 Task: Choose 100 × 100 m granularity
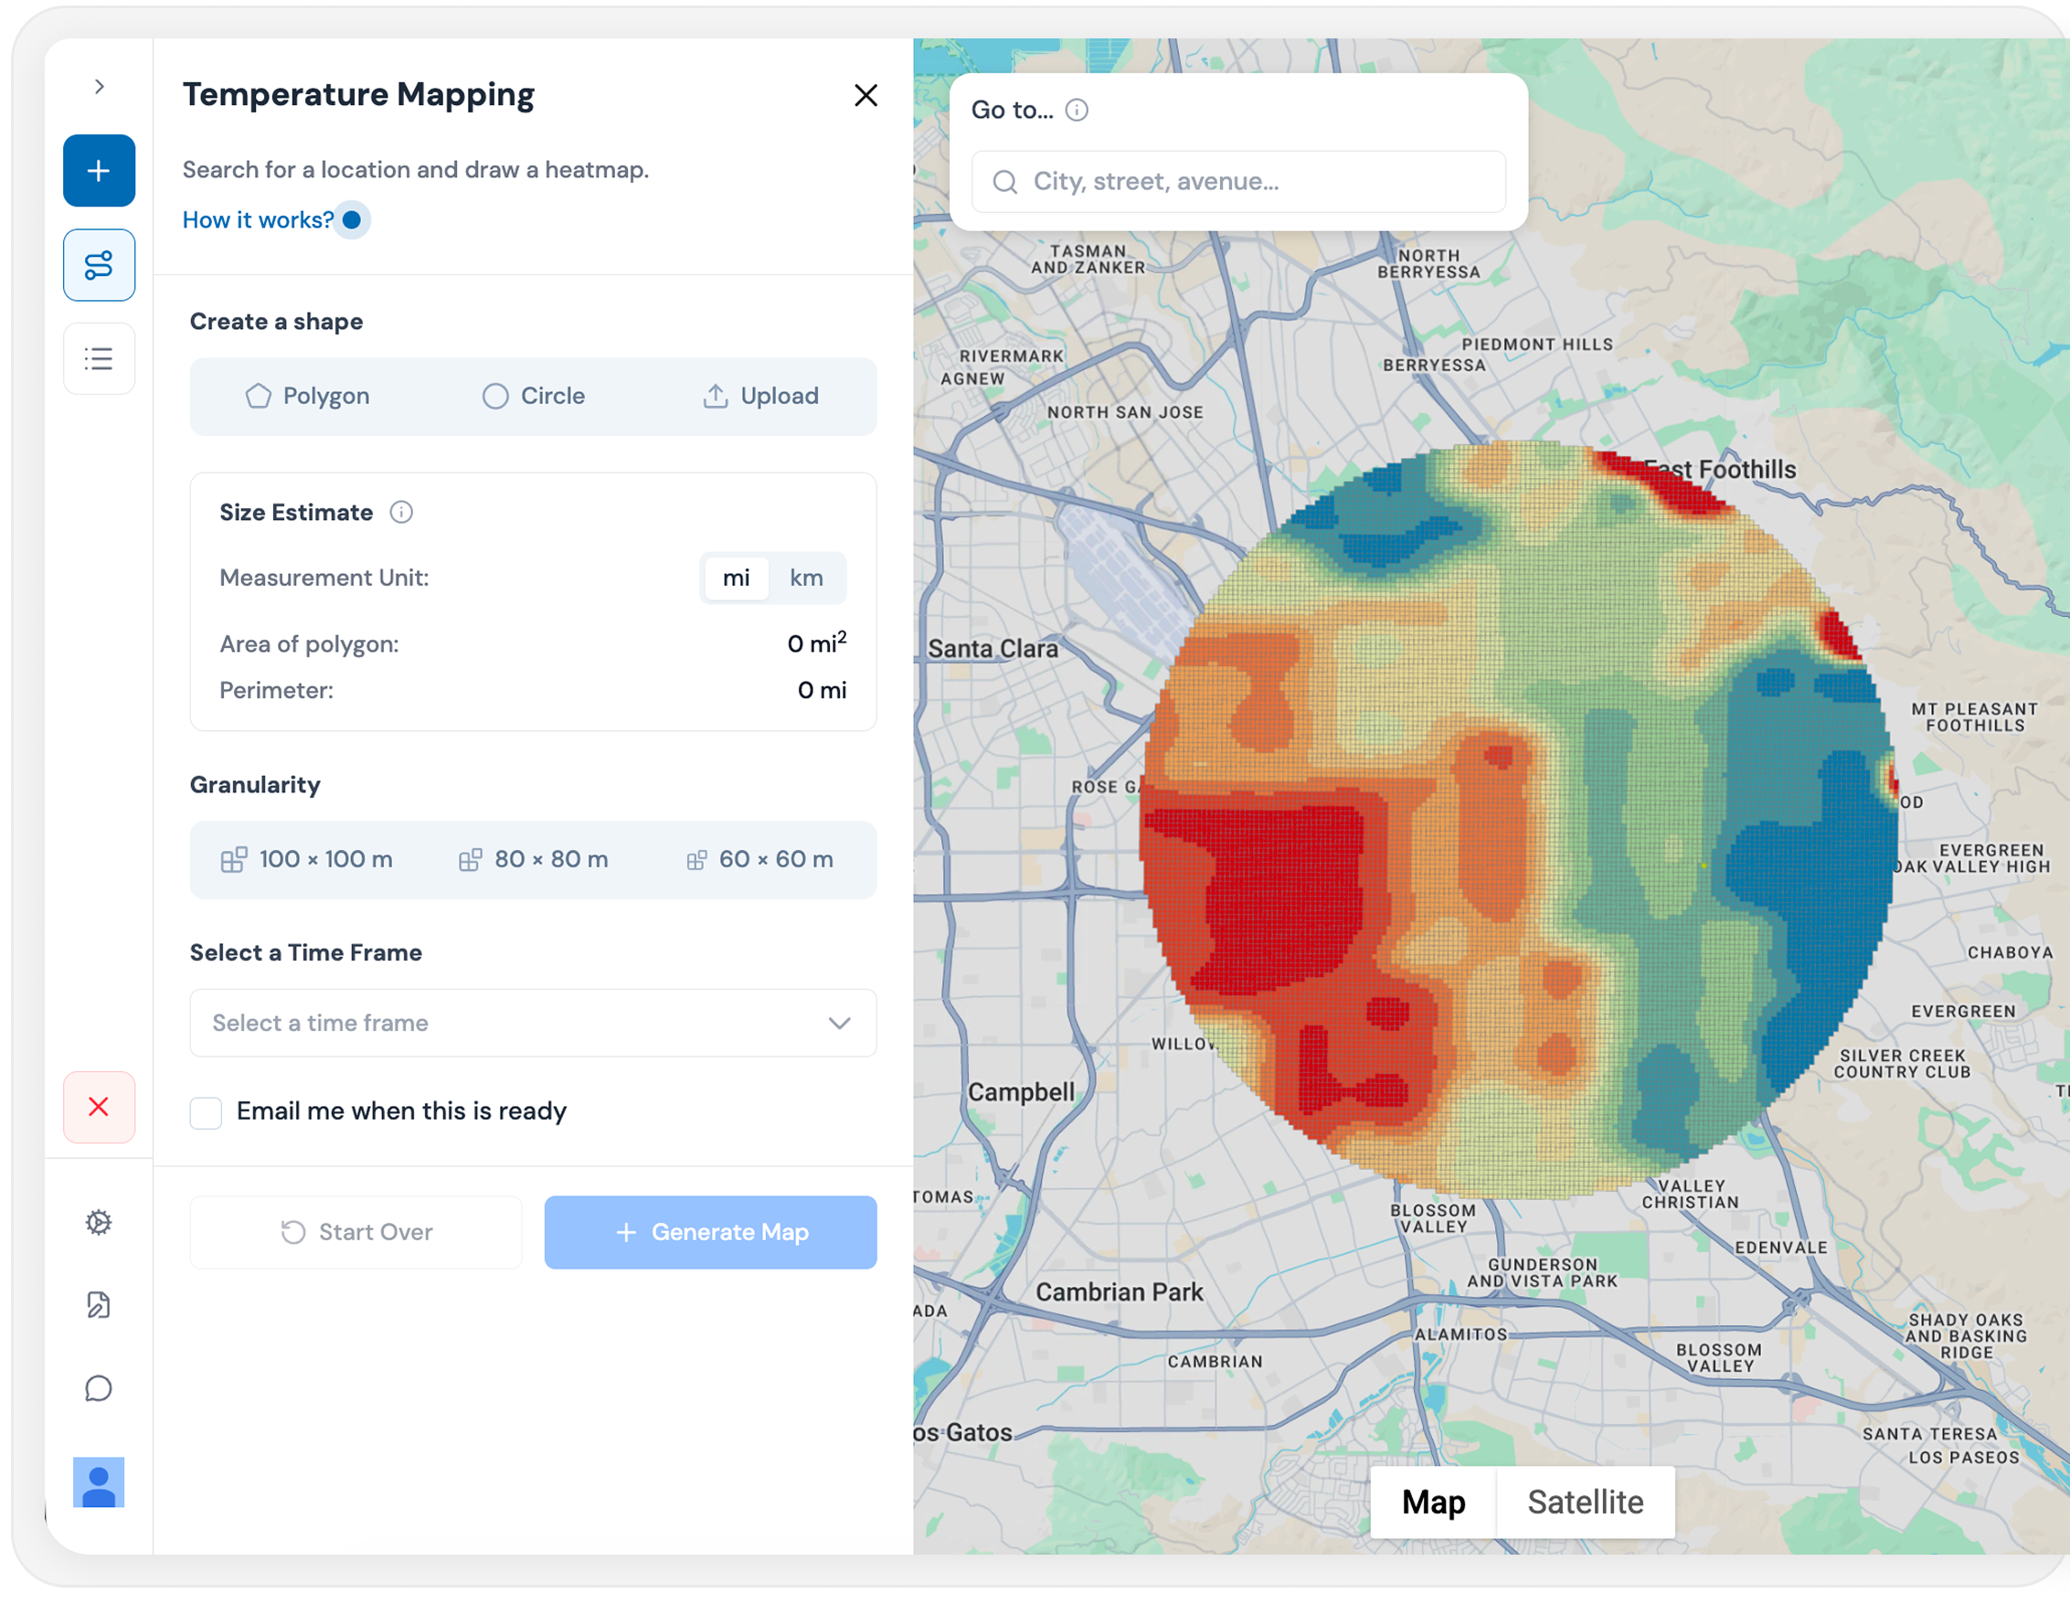click(307, 860)
